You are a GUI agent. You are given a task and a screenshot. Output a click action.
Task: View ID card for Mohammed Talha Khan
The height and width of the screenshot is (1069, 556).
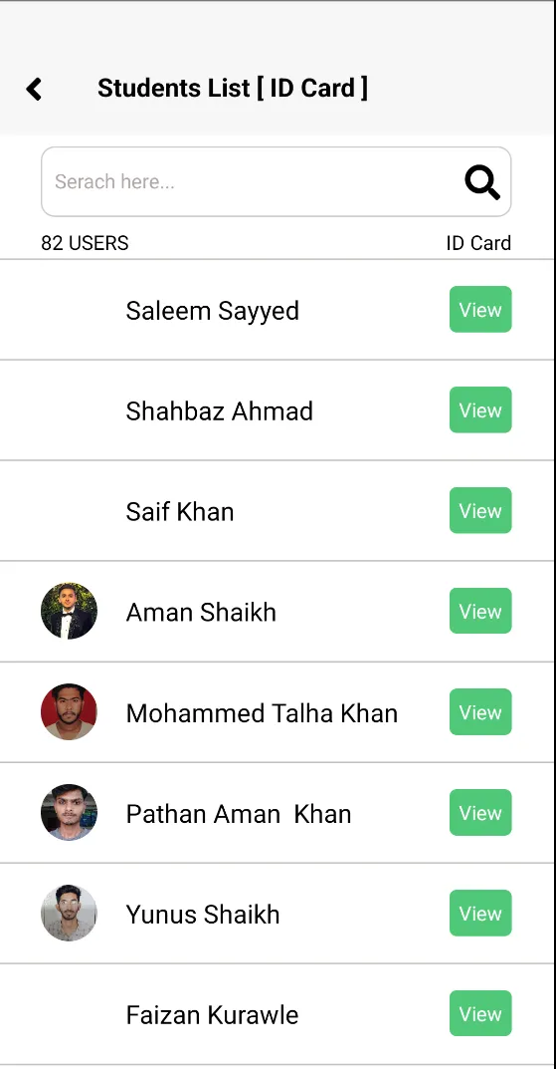480,711
